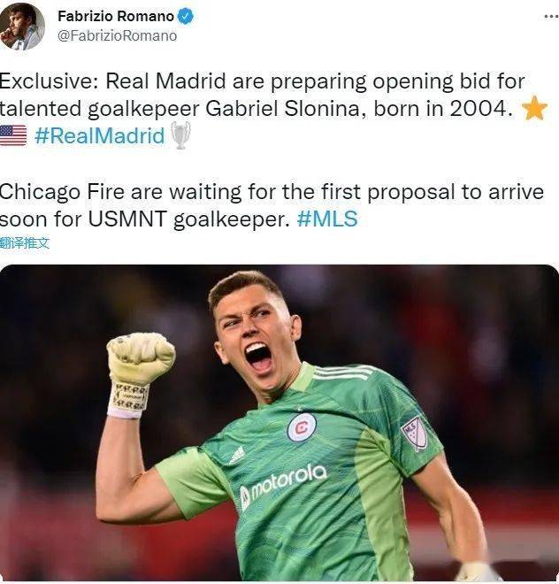The width and height of the screenshot is (559, 584).
Task: Click the Chicago Fire sentence in the tweet
Action: click(x=272, y=205)
